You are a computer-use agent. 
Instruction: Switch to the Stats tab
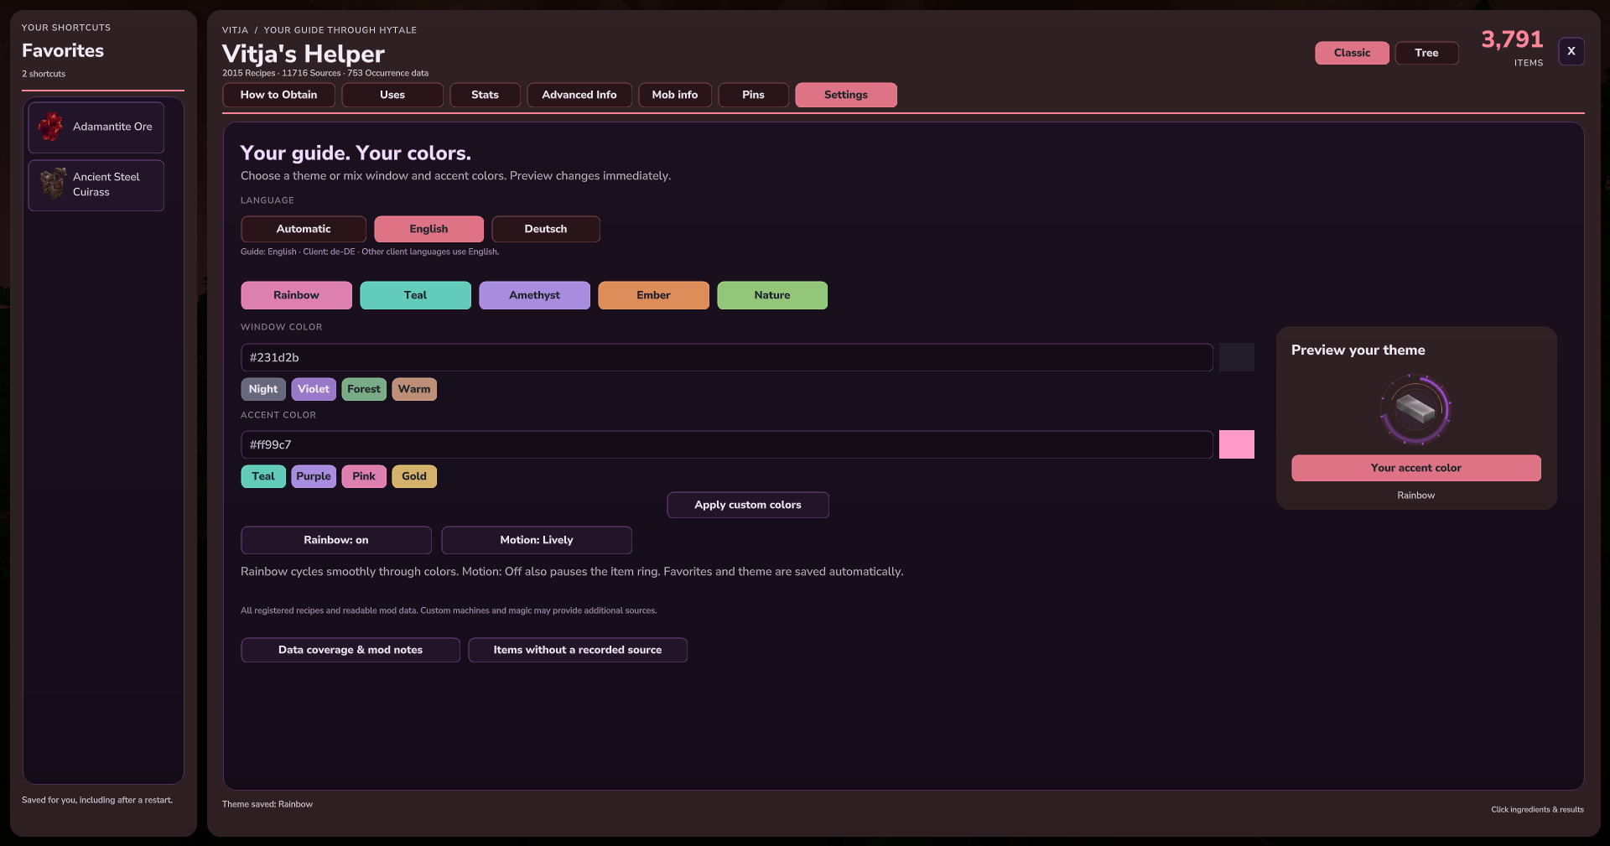485,95
